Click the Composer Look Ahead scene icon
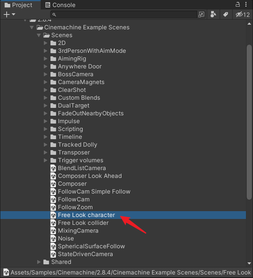This screenshot has height=278, width=253. [53, 176]
